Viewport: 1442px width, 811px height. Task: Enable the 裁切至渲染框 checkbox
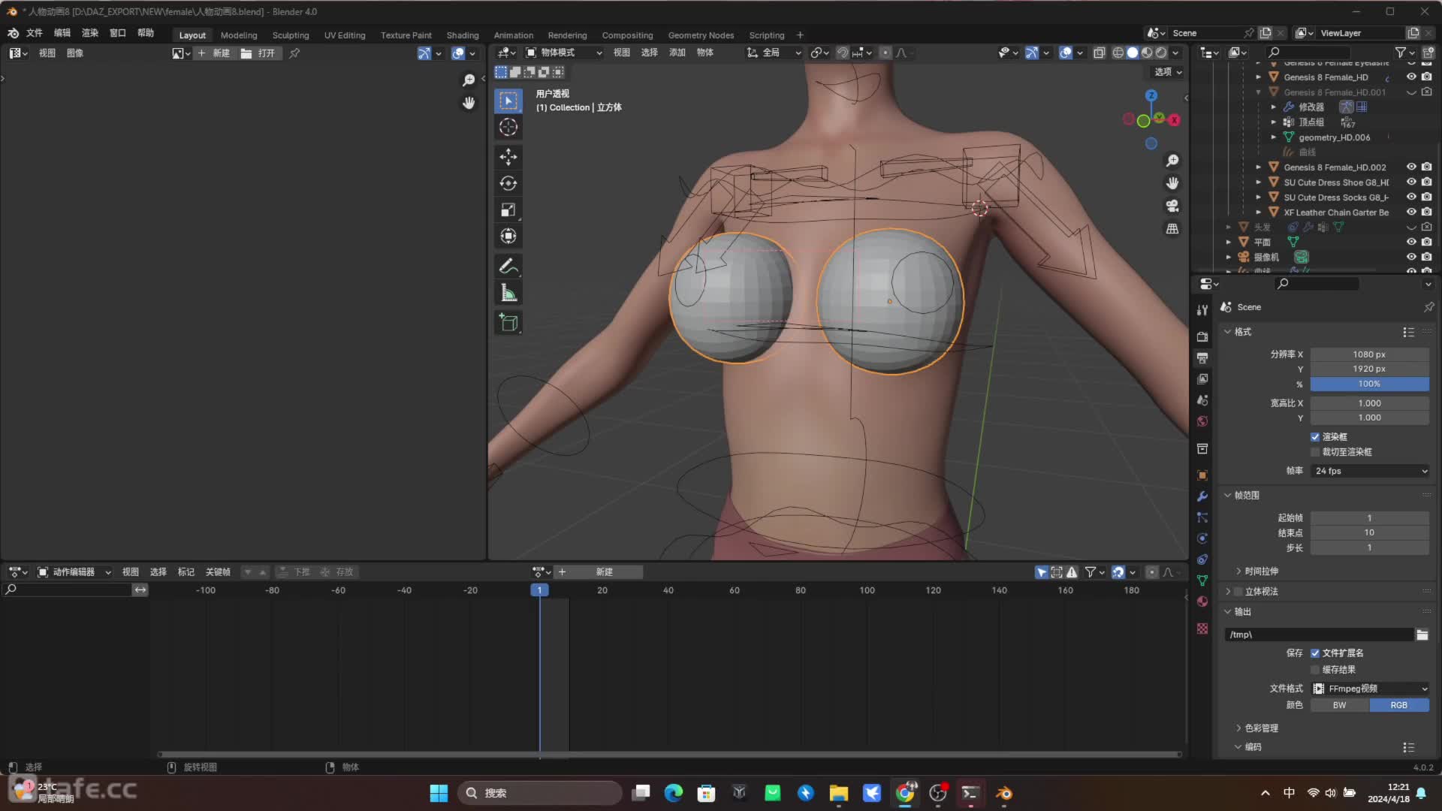click(1315, 452)
